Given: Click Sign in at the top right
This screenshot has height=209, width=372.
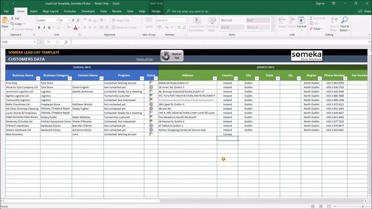Looking at the screenshot, I should (320, 3).
